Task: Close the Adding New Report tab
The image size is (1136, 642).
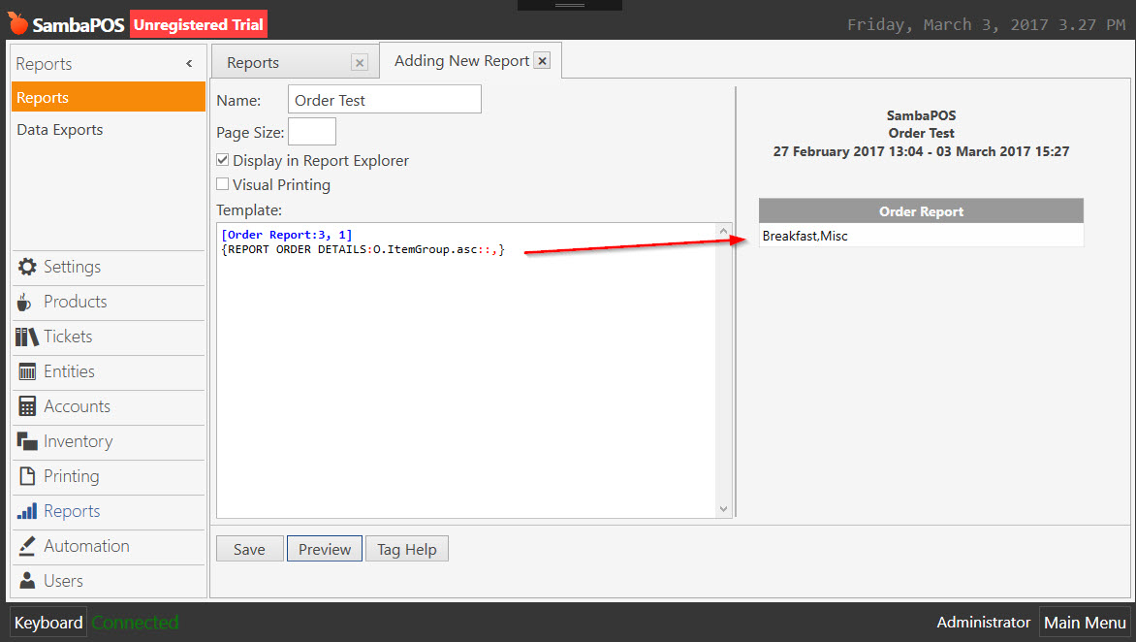Action: (542, 59)
